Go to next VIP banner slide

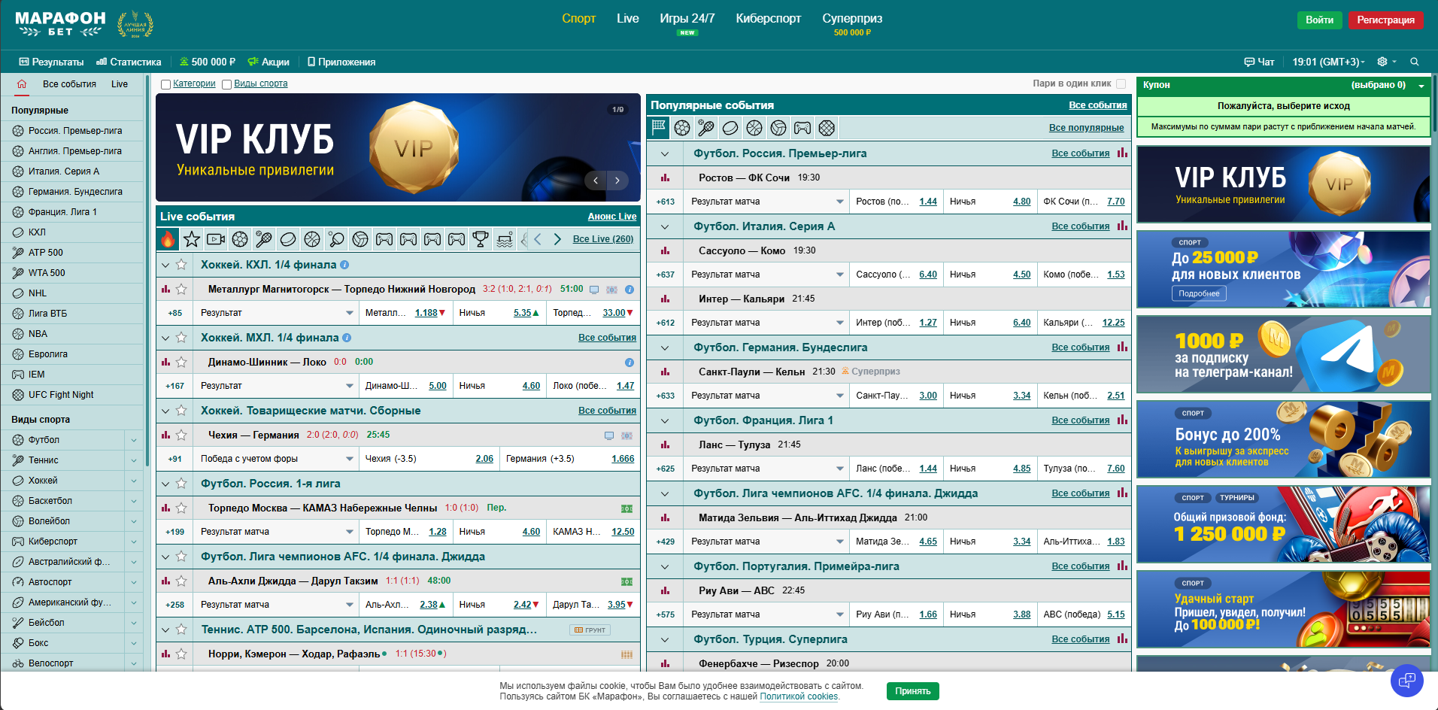pyautogui.click(x=617, y=181)
